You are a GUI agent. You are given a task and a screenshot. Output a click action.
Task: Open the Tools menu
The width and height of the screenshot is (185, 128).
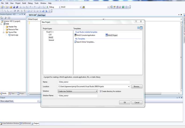tap(36, 3)
